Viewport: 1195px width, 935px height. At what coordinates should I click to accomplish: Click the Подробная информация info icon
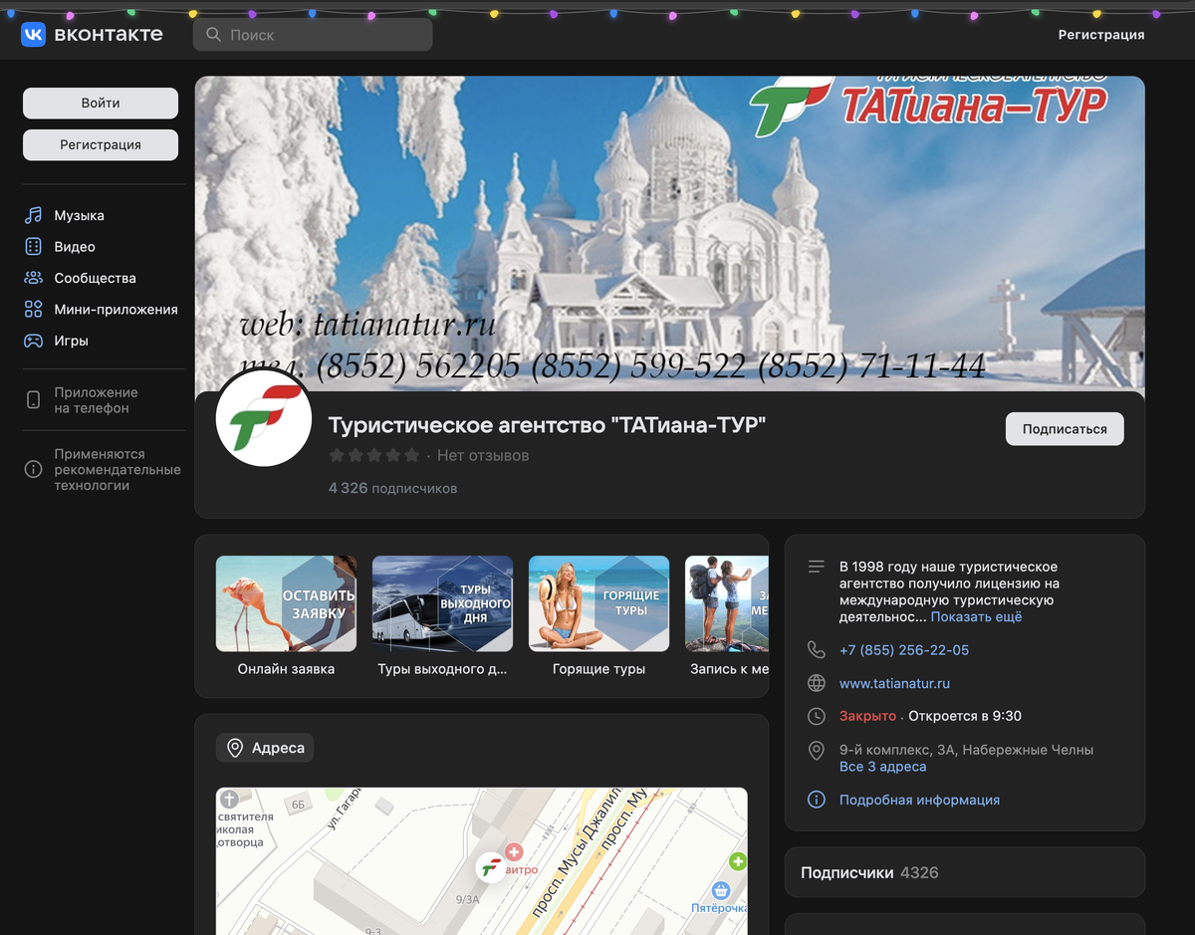click(x=817, y=800)
